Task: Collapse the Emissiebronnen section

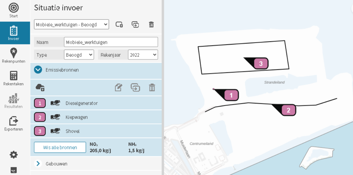Action: tap(38, 70)
